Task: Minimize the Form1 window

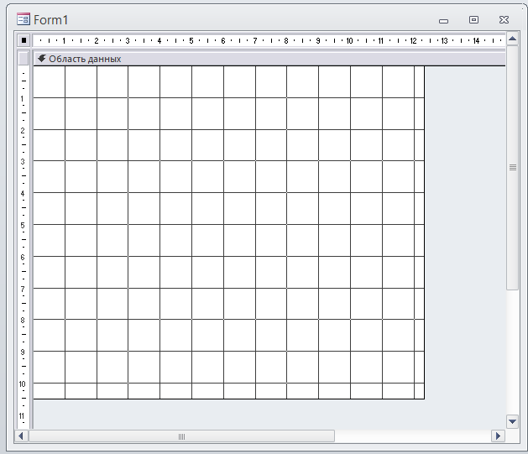Action: 443,21
